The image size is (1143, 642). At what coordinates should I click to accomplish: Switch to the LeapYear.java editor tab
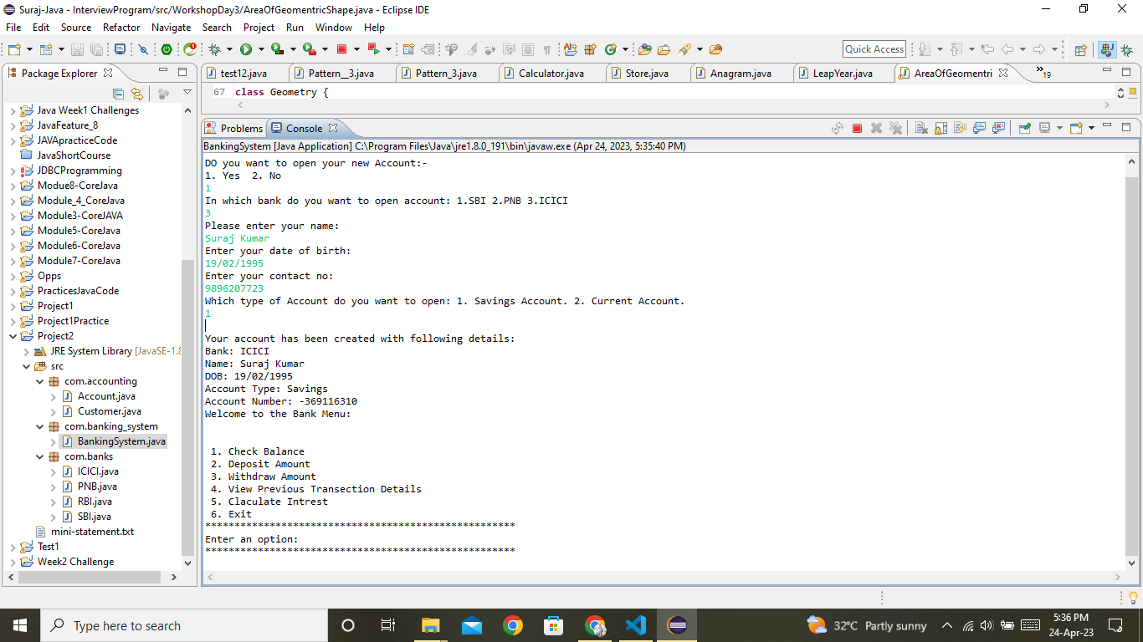pos(842,73)
